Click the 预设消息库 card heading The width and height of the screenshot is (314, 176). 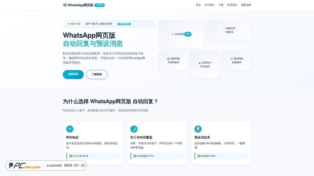click(x=202, y=137)
